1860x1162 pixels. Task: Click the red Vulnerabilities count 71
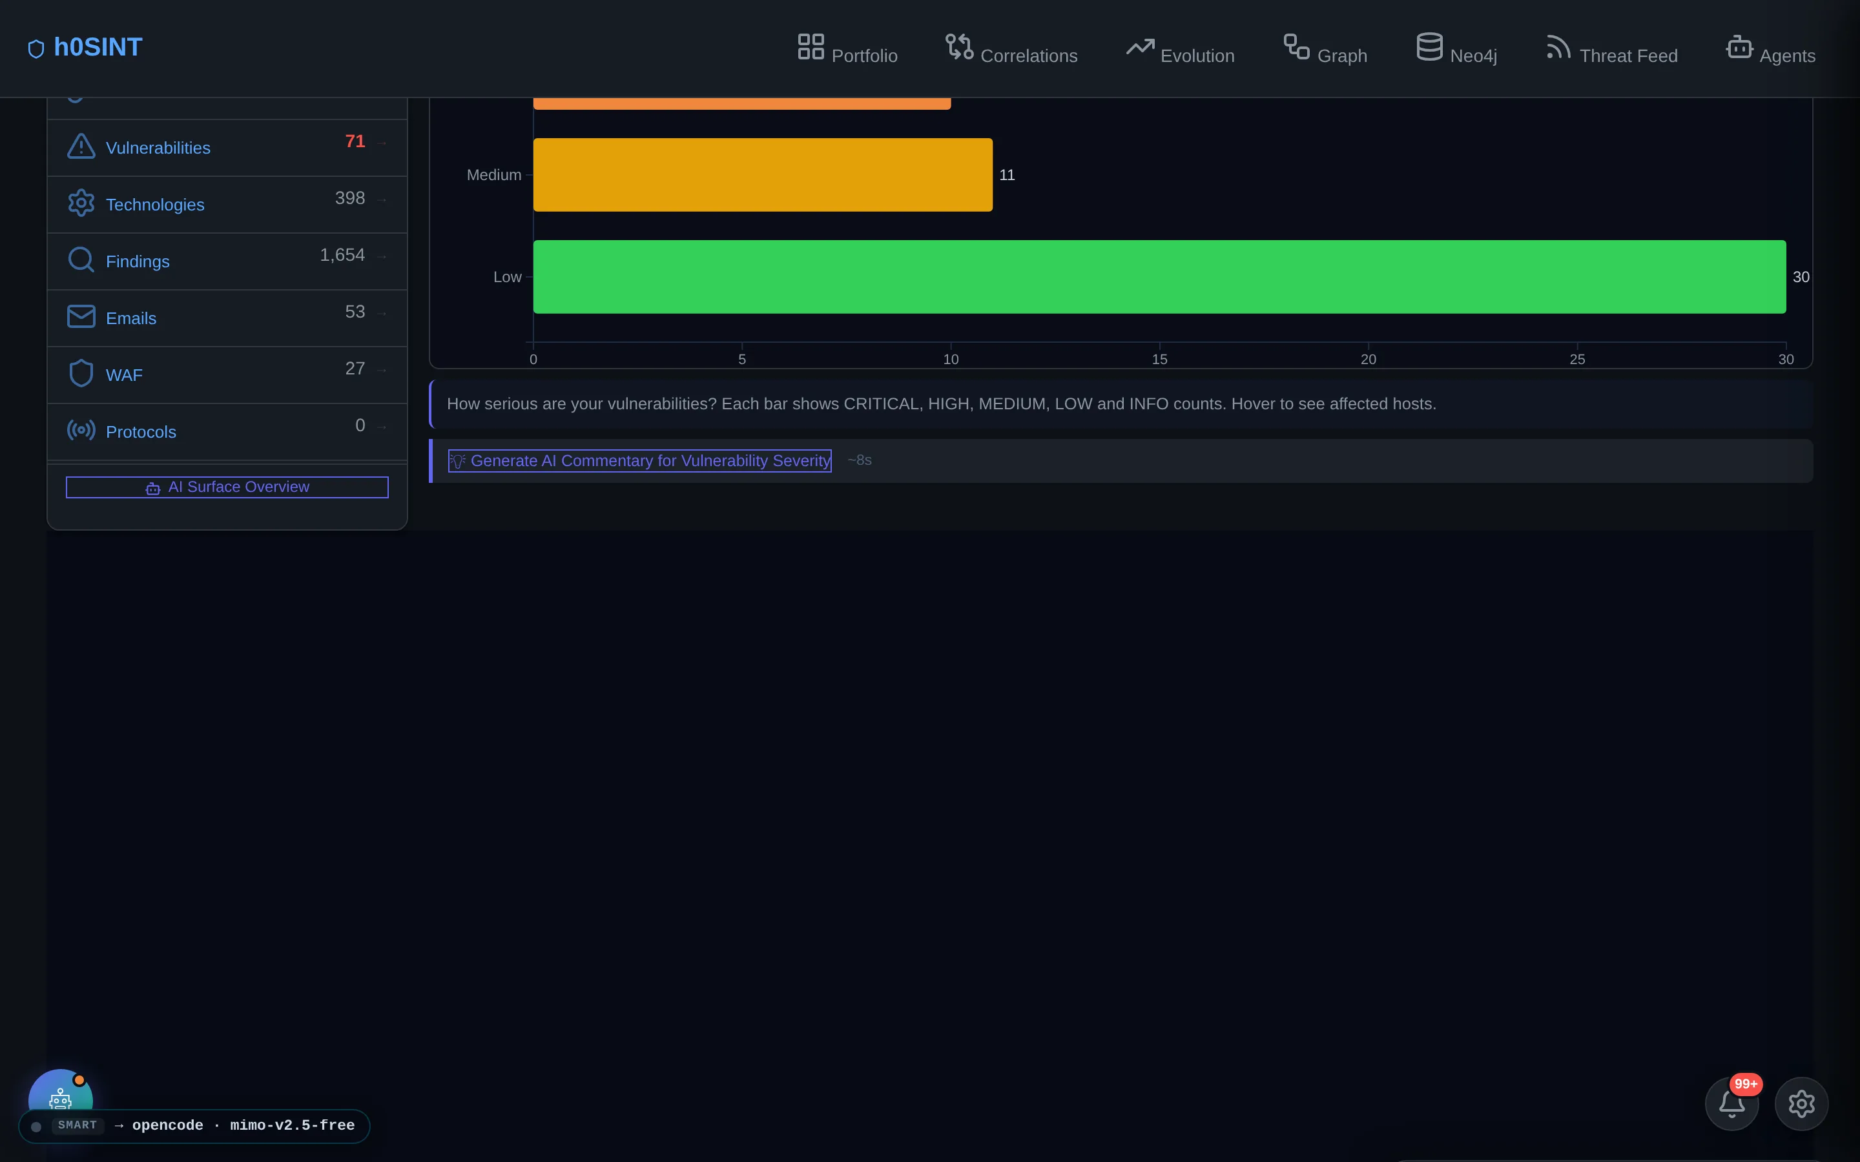[355, 141]
